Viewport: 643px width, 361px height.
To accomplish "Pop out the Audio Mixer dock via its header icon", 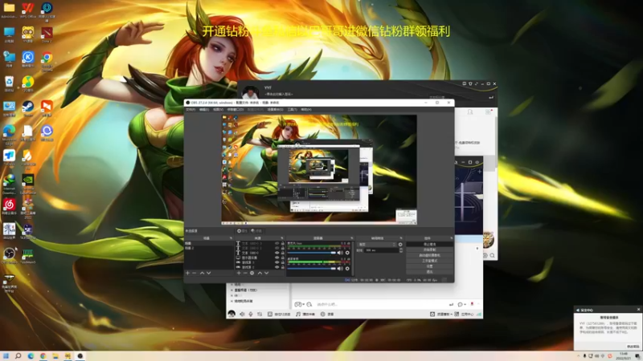I will click(351, 237).
